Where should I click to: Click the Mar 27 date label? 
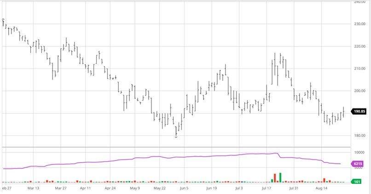click(61, 188)
